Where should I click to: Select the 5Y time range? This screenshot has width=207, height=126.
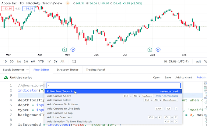coord(55,62)
